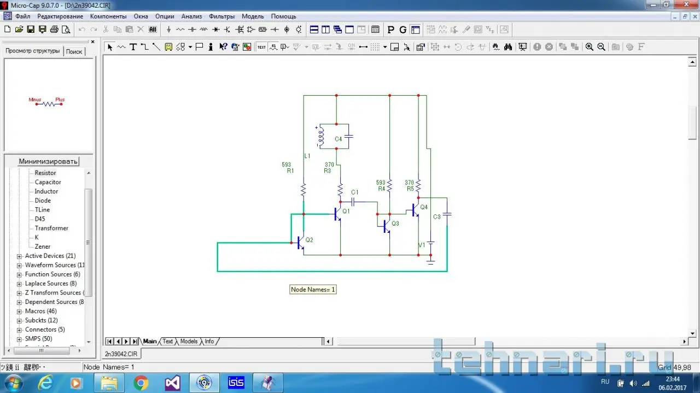Switch to the Models page tab
This screenshot has width=700, height=393.
(x=189, y=342)
